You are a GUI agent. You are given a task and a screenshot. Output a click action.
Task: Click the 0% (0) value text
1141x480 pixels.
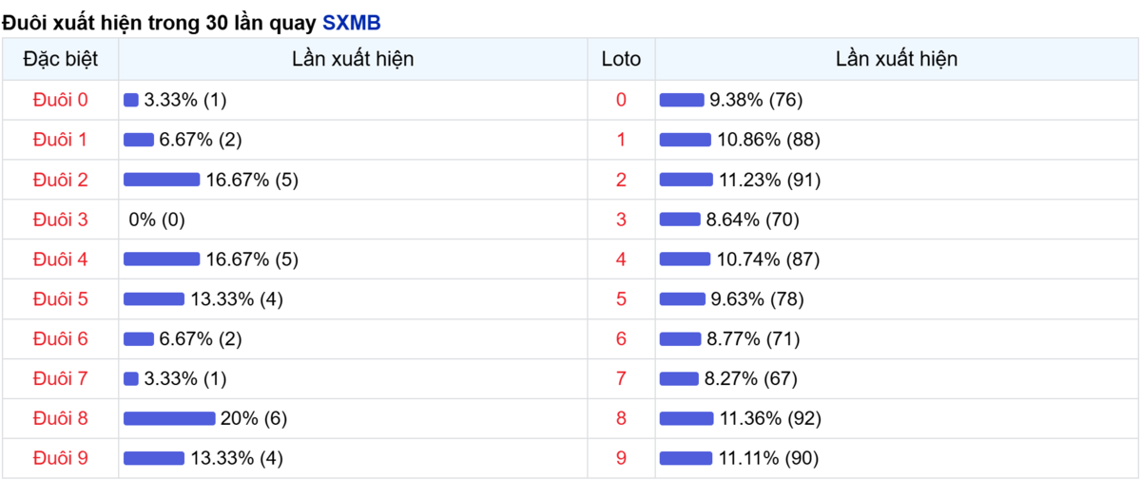[157, 220]
